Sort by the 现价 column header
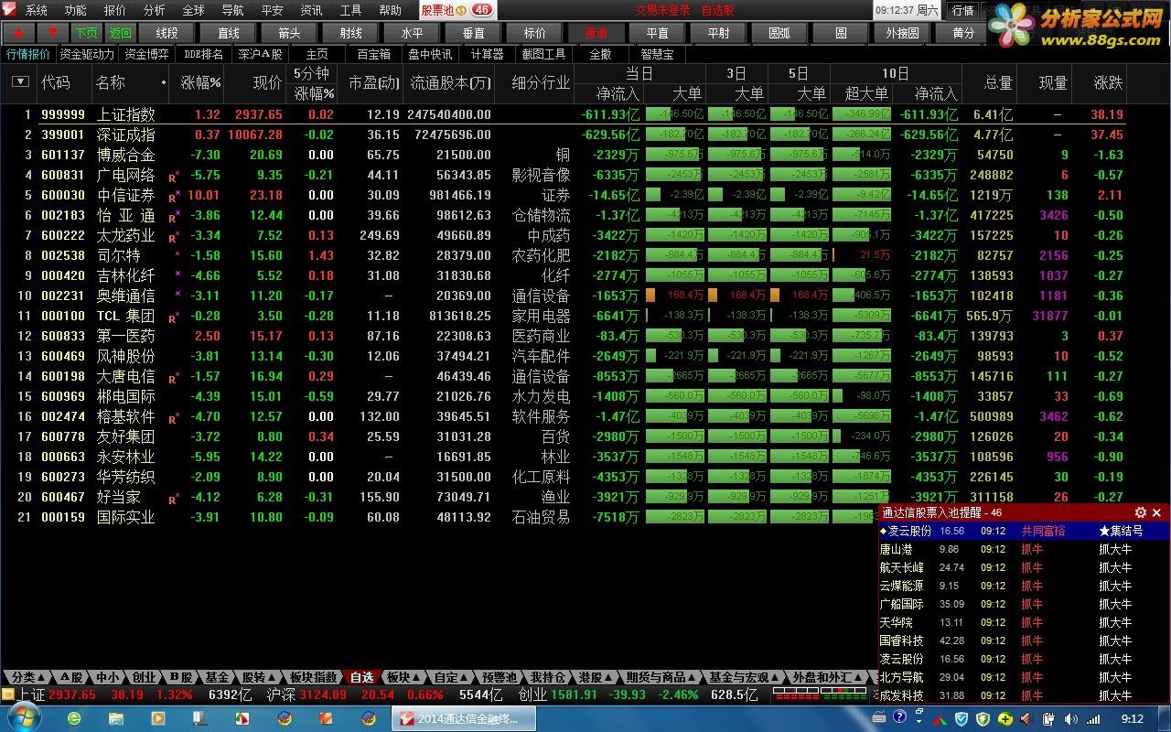 [x=267, y=82]
